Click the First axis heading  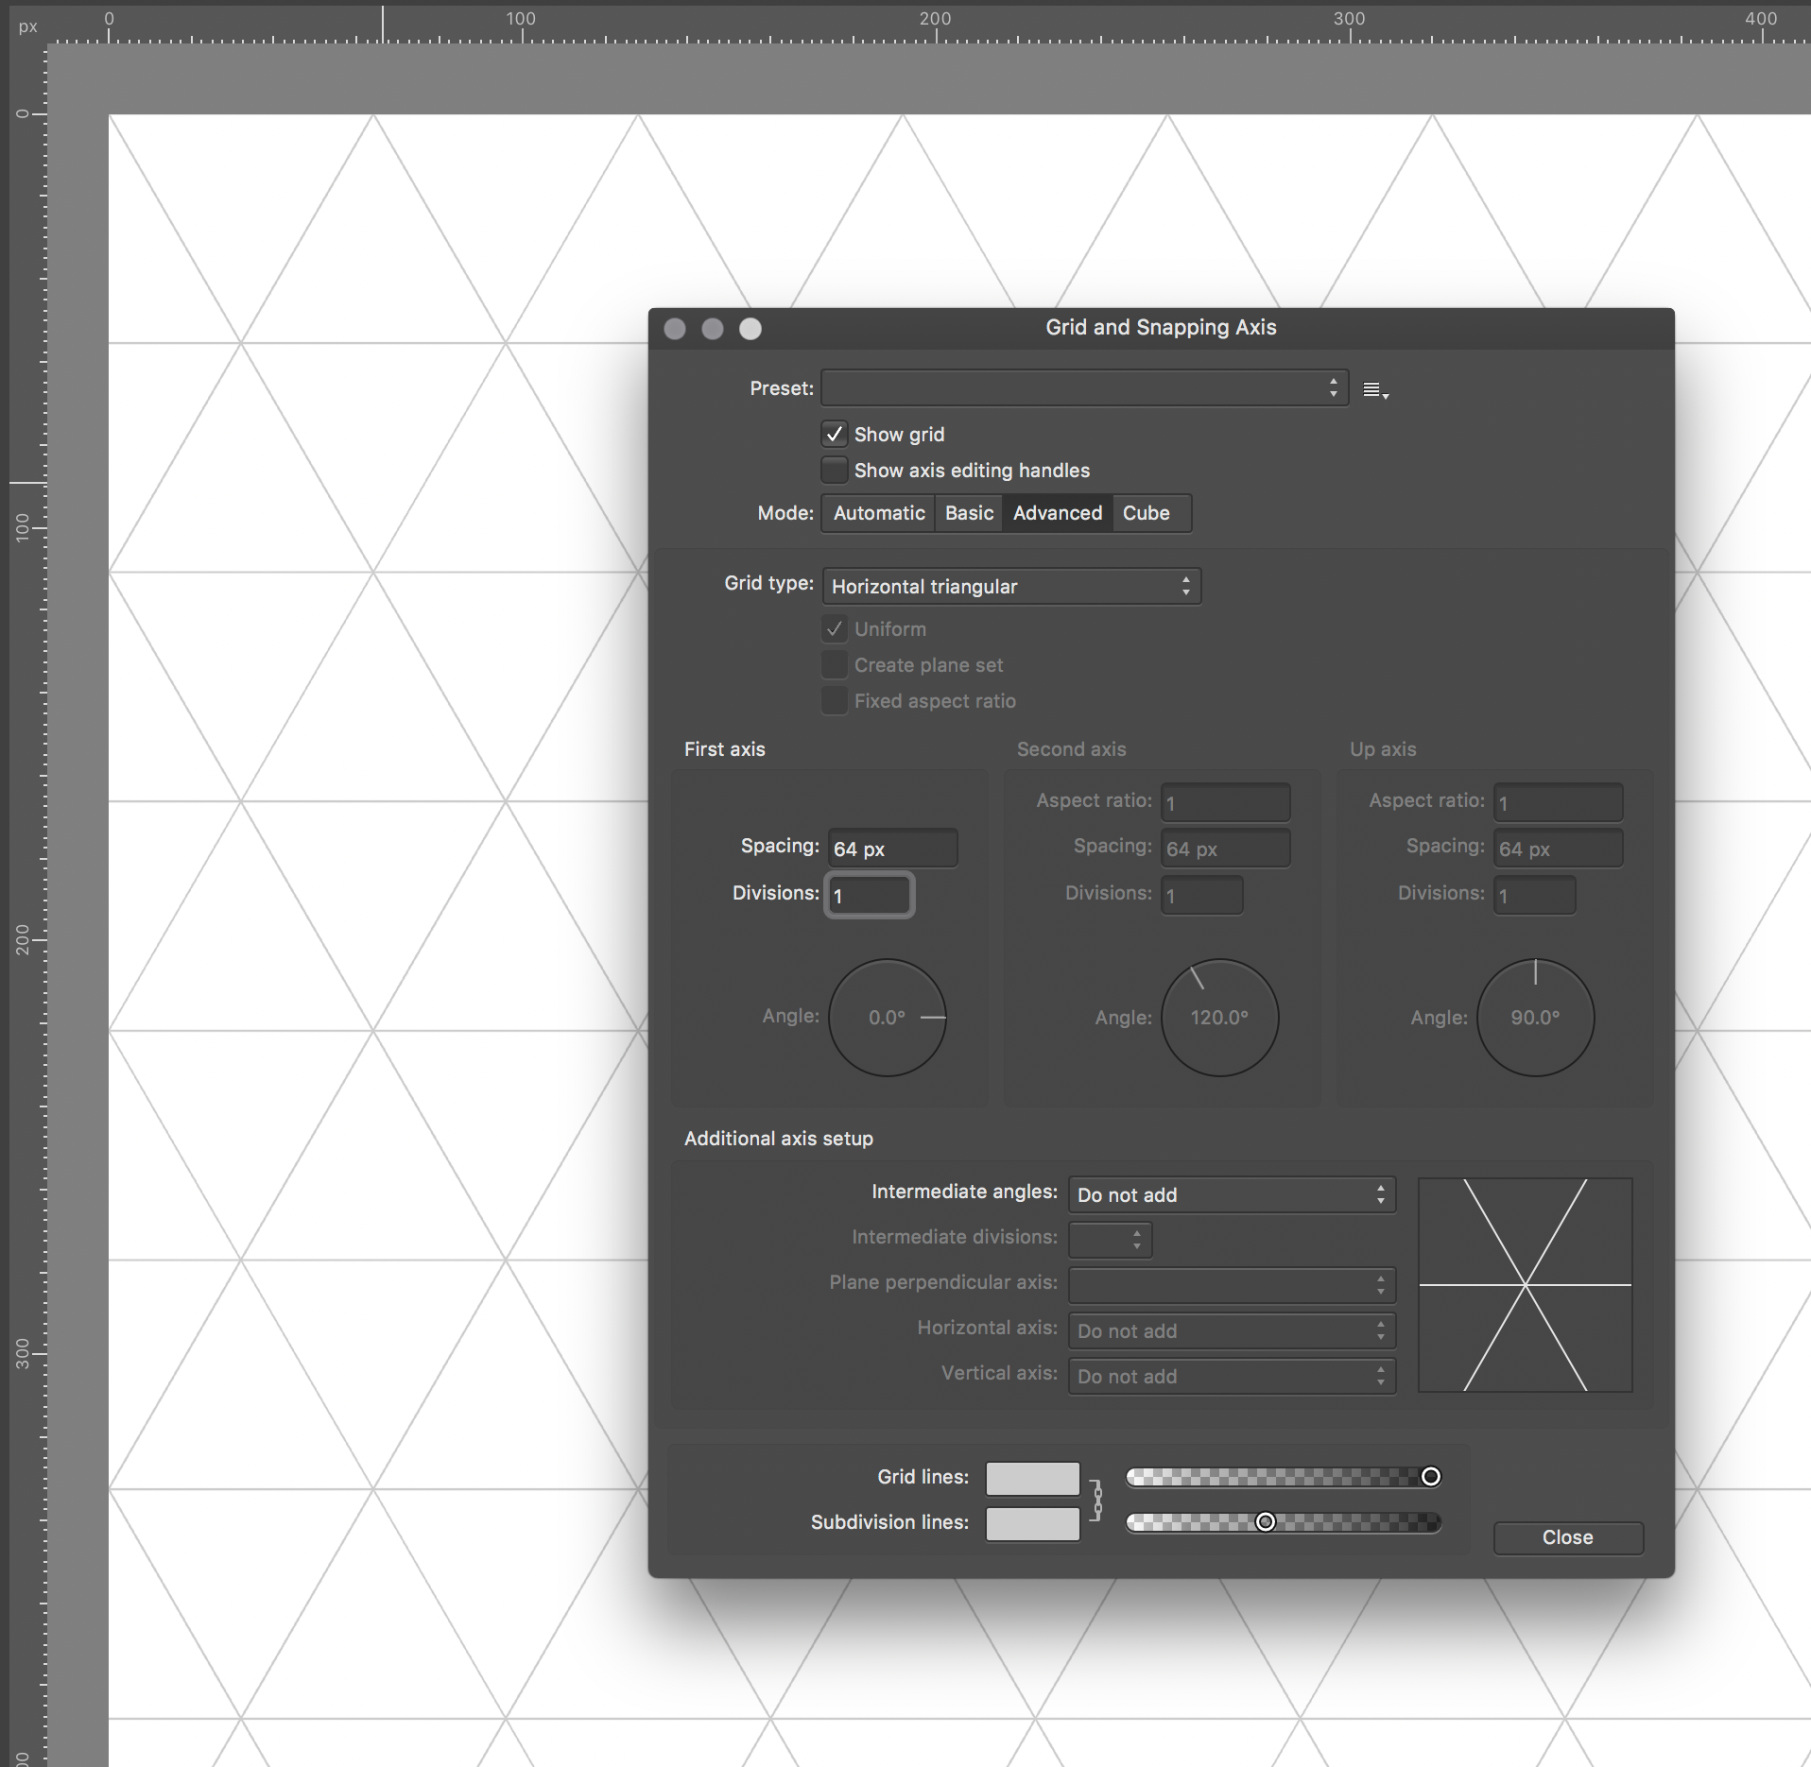725,749
